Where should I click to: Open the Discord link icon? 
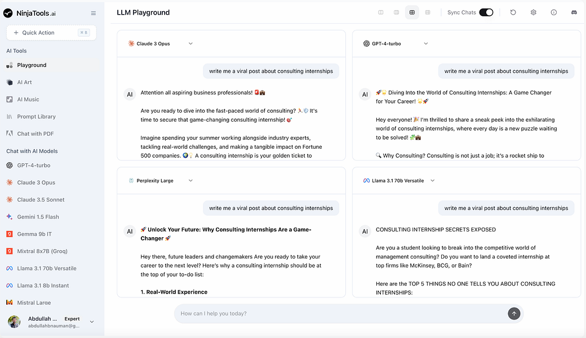pyautogui.click(x=574, y=12)
